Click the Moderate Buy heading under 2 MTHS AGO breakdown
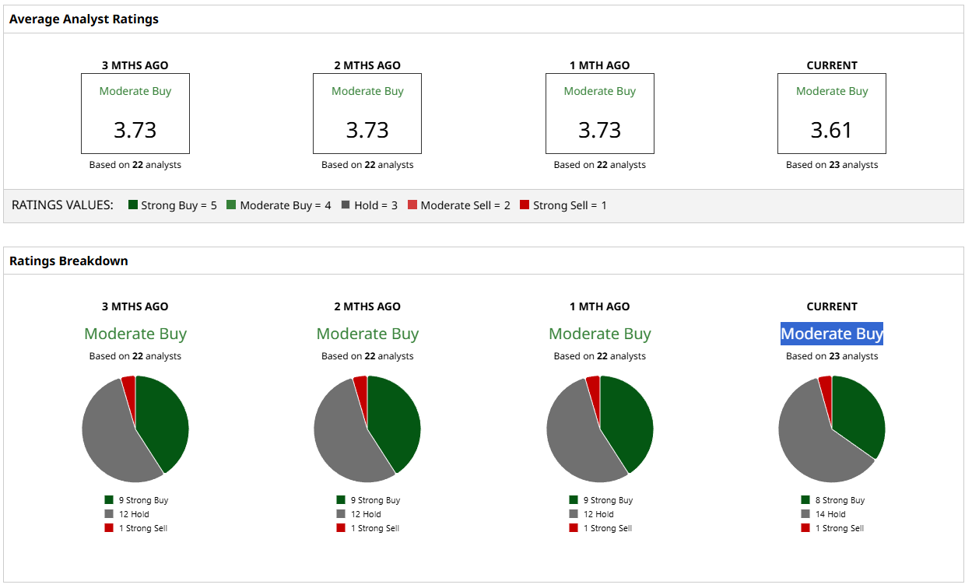 [x=367, y=334]
